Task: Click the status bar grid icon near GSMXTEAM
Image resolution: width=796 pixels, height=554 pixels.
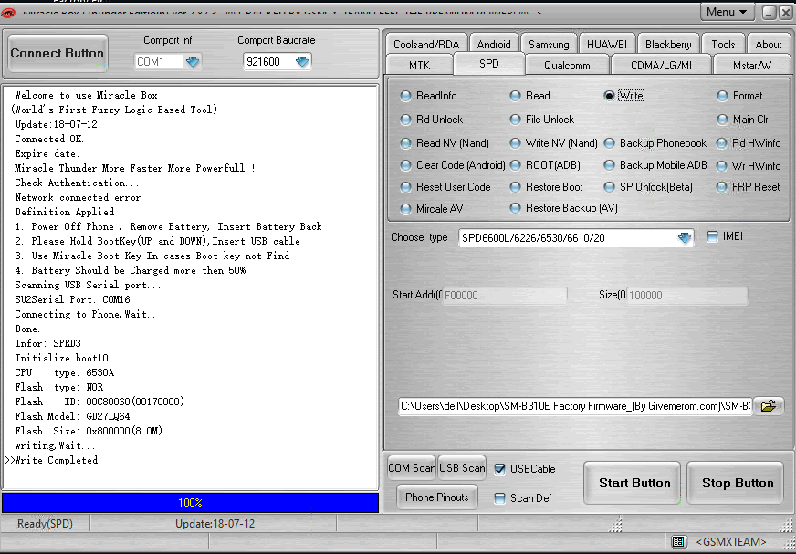Action: click(x=678, y=542)
